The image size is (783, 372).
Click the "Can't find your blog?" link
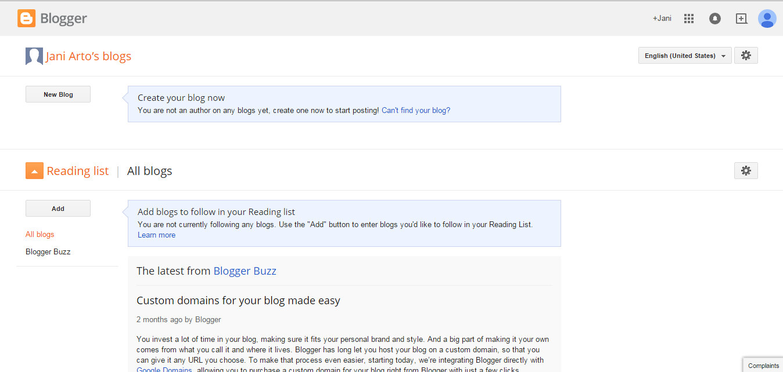coord(416,110)
